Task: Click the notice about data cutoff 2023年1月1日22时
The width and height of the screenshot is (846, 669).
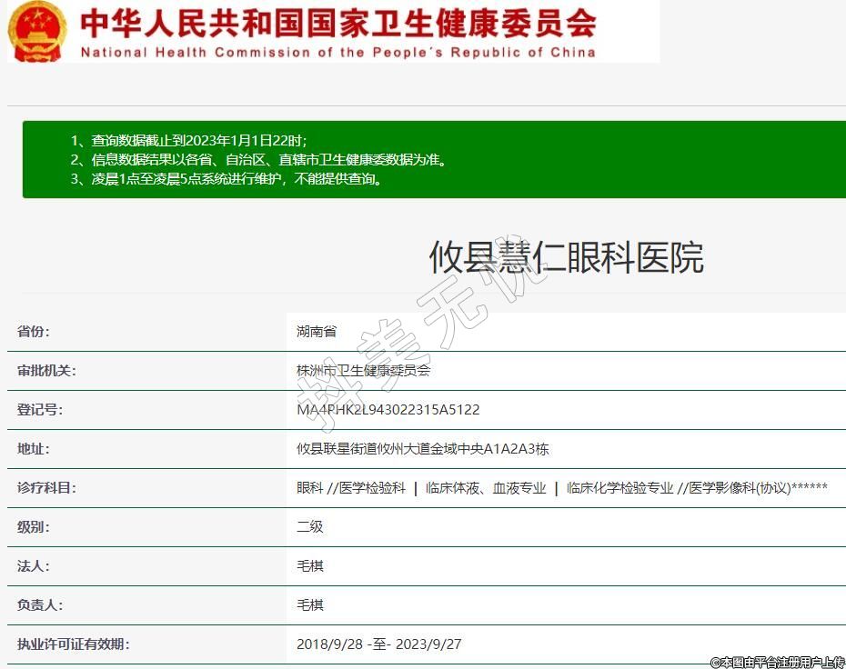Action: (188, 140)
